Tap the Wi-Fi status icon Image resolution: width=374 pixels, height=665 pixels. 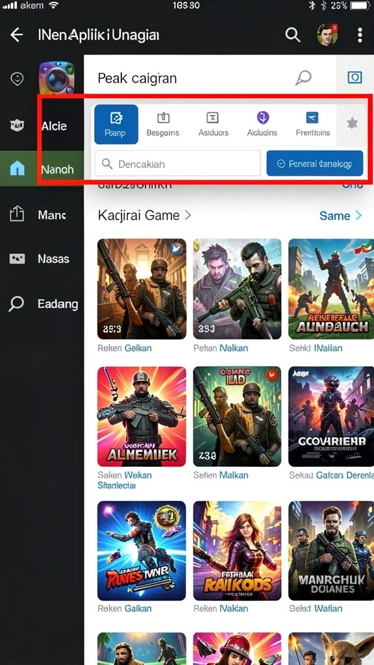pyautogui.click(x=53, y=5)
